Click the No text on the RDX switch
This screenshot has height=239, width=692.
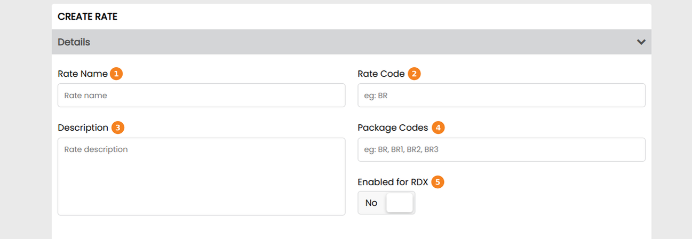click(371, 203)
